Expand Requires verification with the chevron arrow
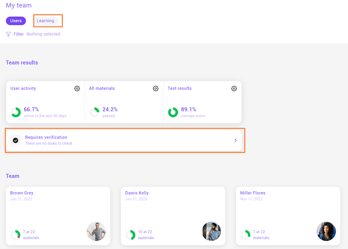Screen dimensions: 348x249 tap(235, 140)
